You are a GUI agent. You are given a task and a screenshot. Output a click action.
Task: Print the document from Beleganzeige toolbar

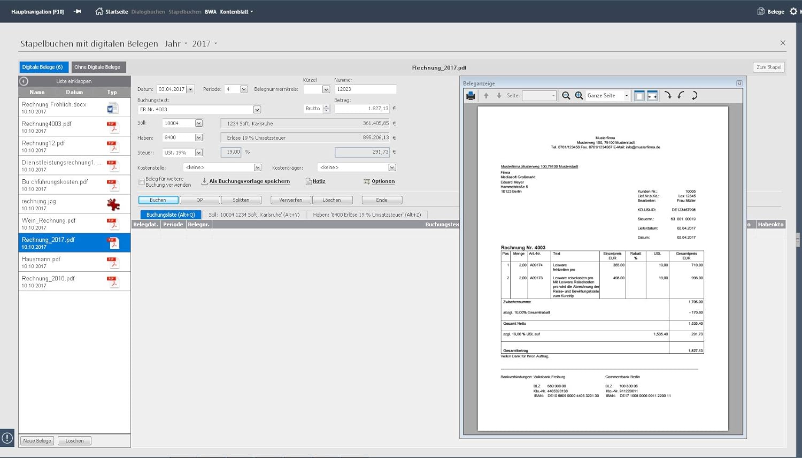(471, 96)
